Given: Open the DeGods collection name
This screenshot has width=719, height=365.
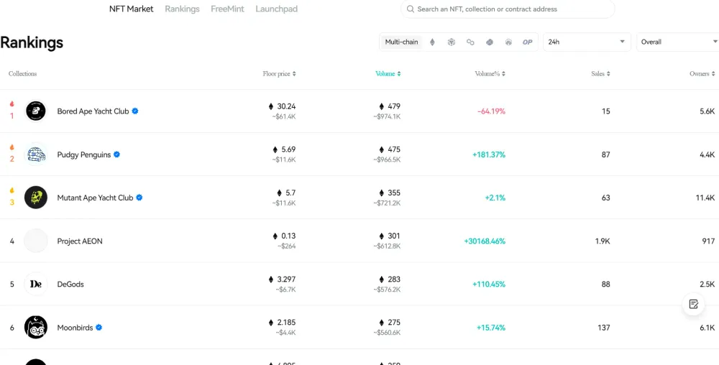Looking at the screenshot, I should tap(70, 284).
